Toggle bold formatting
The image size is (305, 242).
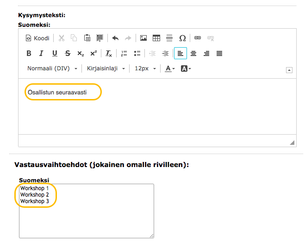pos(29,53)
